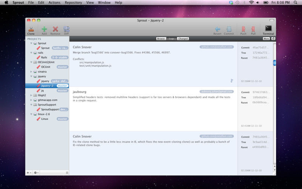This screenshot has width=302, height=189.
Task: Click the scrollbar down arrow
Action: pos(274,170)
